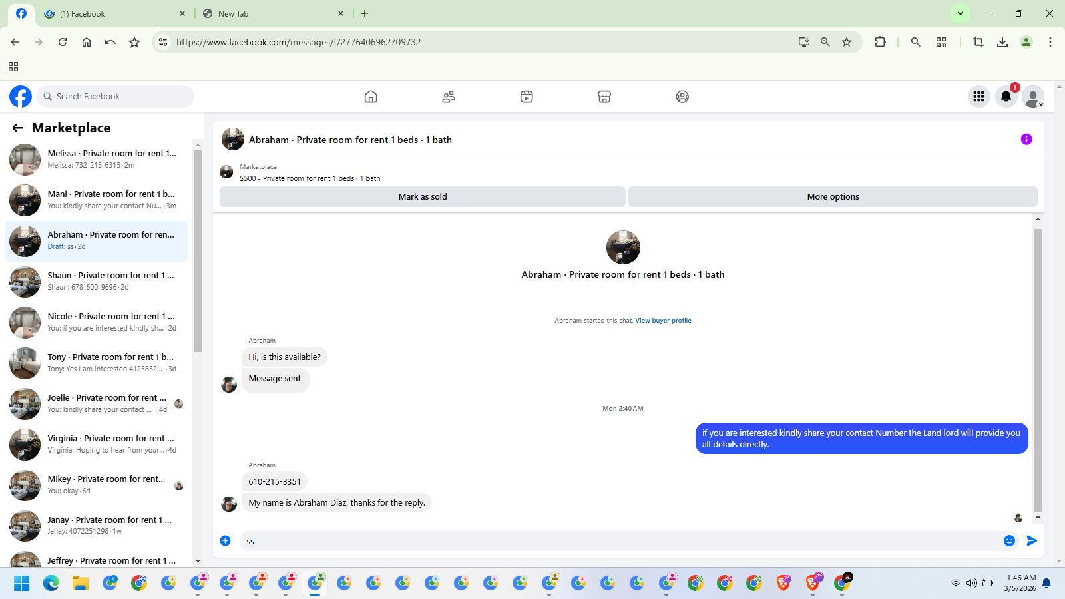Click the 610-215-3351 message bubble
The width and height of the screenshot is (1065, 599).
coord(274,482)
